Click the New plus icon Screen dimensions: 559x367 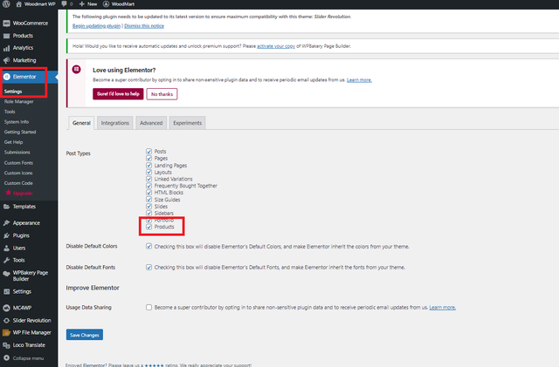click(81, 3)
